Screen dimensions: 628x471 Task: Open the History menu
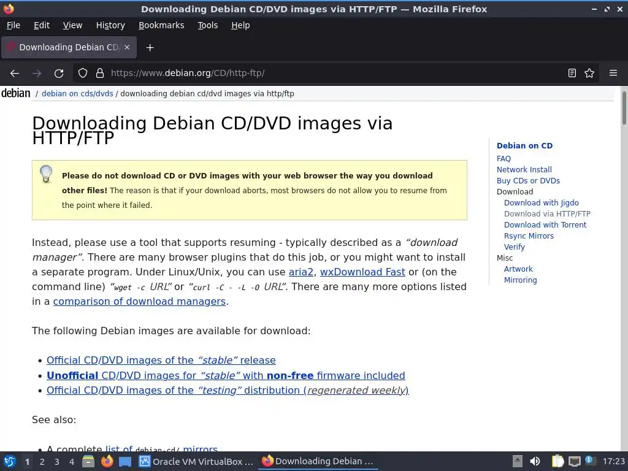[x=110, y=25]
